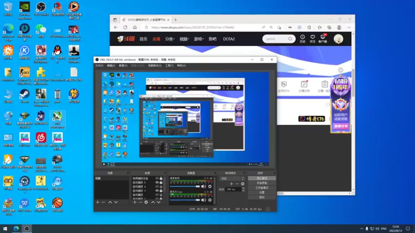This screenshot has height=233, width=415.
Task: Click OBS studio mode button
Action: [262, 188]
